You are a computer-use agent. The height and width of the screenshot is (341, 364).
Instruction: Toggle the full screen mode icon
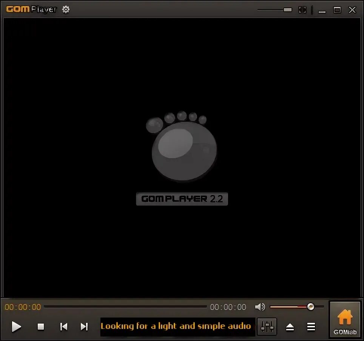302,10
